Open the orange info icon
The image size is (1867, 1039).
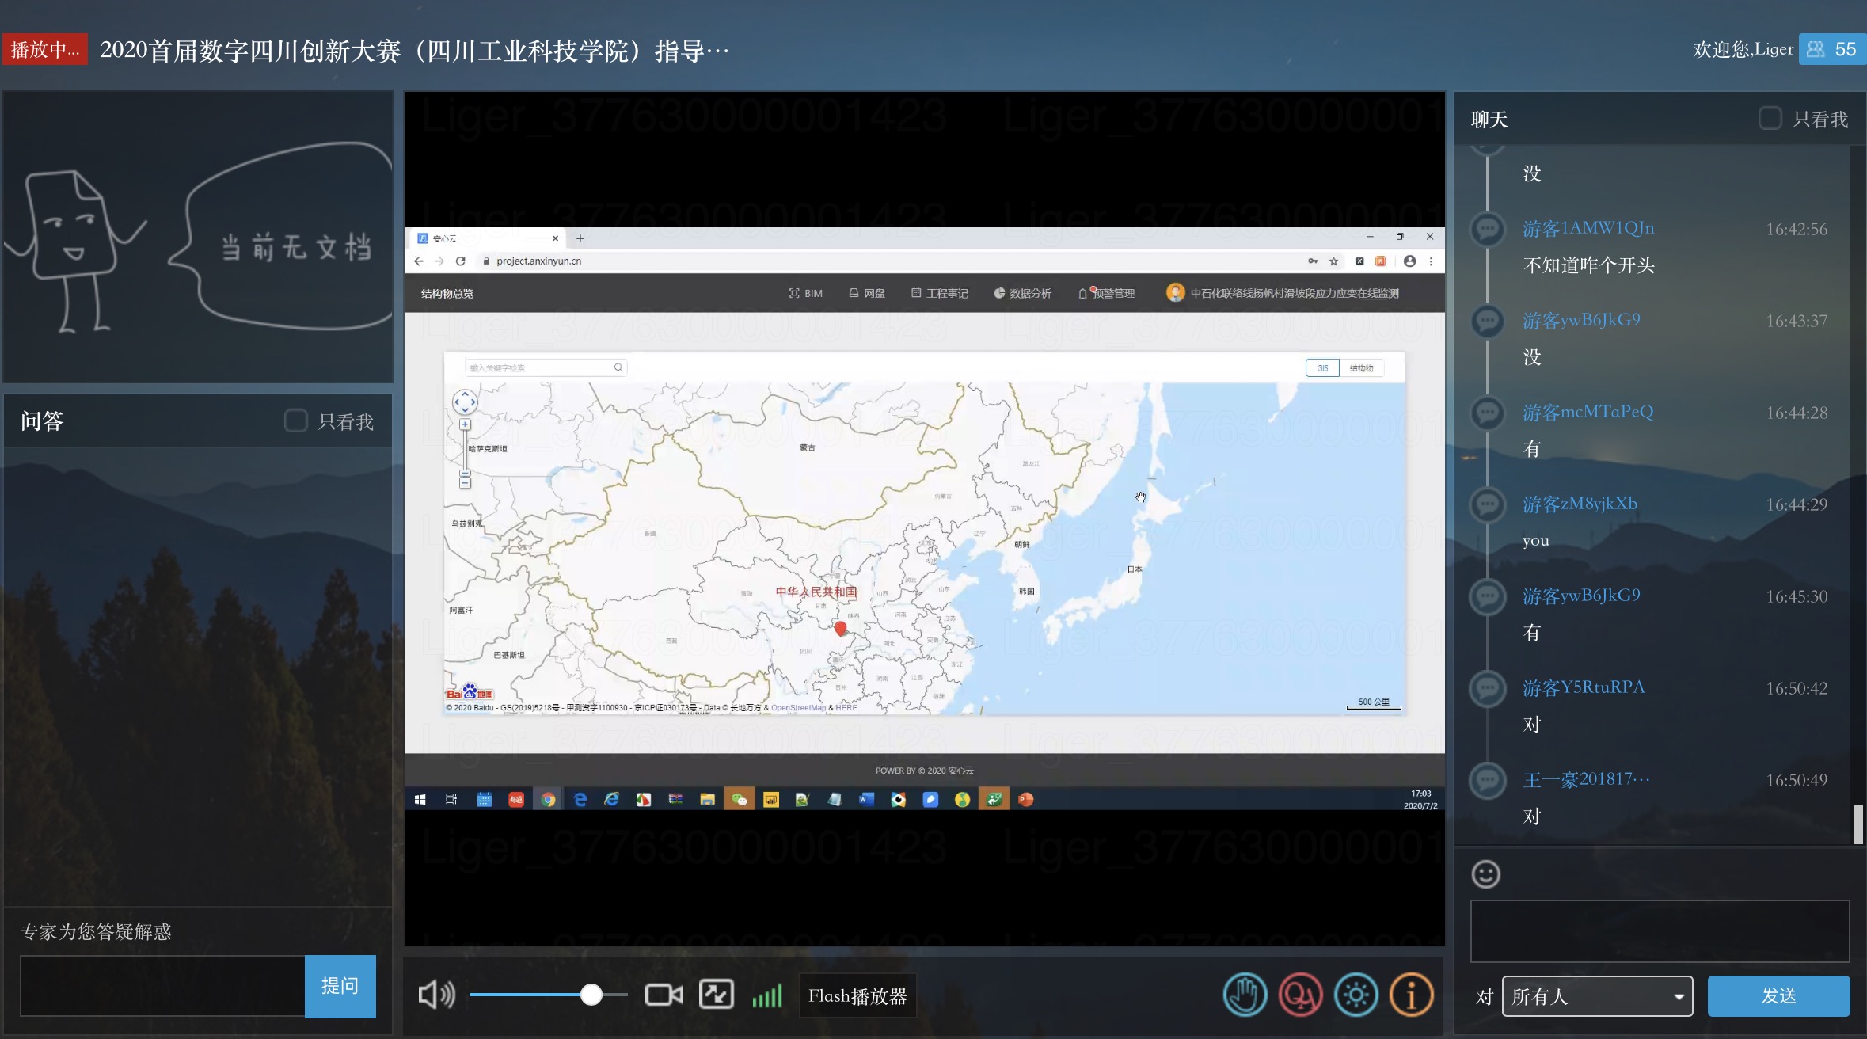tap(1411, 995)
